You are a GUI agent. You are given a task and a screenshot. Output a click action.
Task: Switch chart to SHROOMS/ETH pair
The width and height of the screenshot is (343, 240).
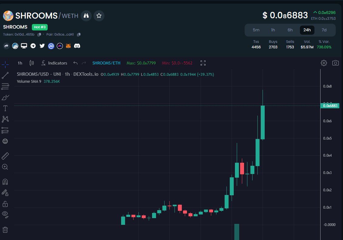(106, 63)
